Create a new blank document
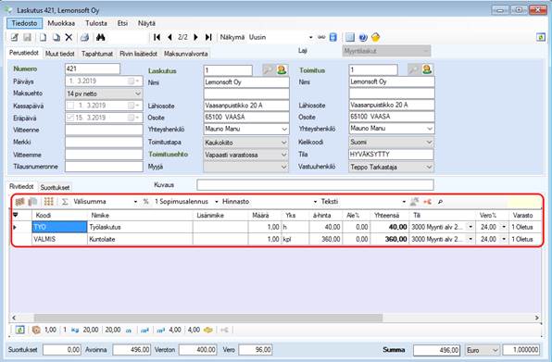Viewport: 552px width, 362px height. [43, 37]
